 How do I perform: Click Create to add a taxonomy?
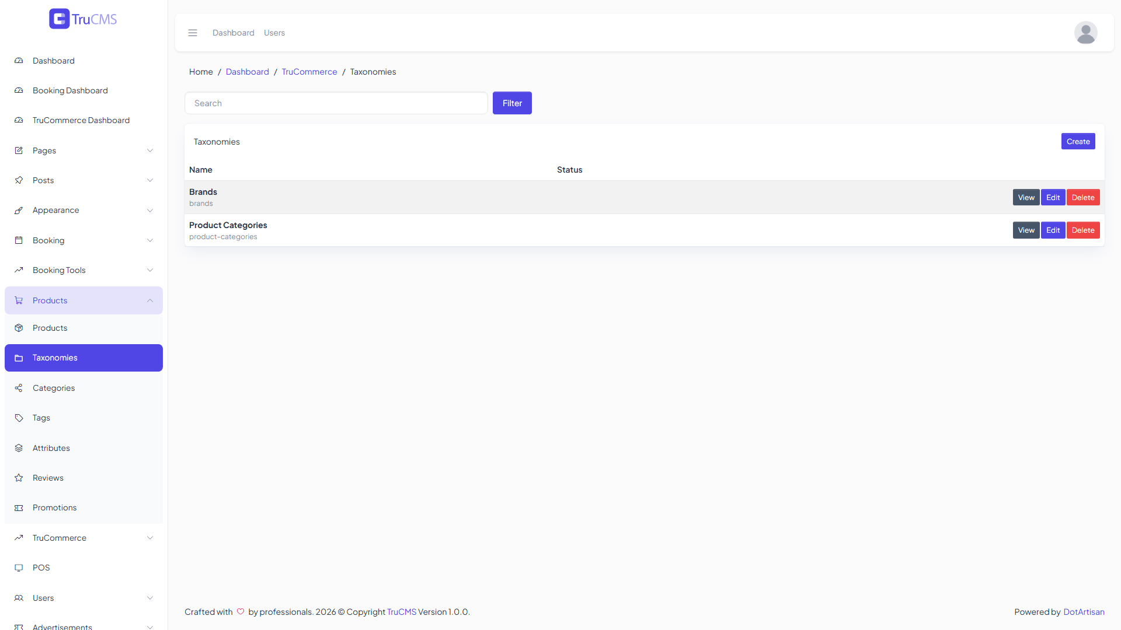click(x=1078, y=141)
